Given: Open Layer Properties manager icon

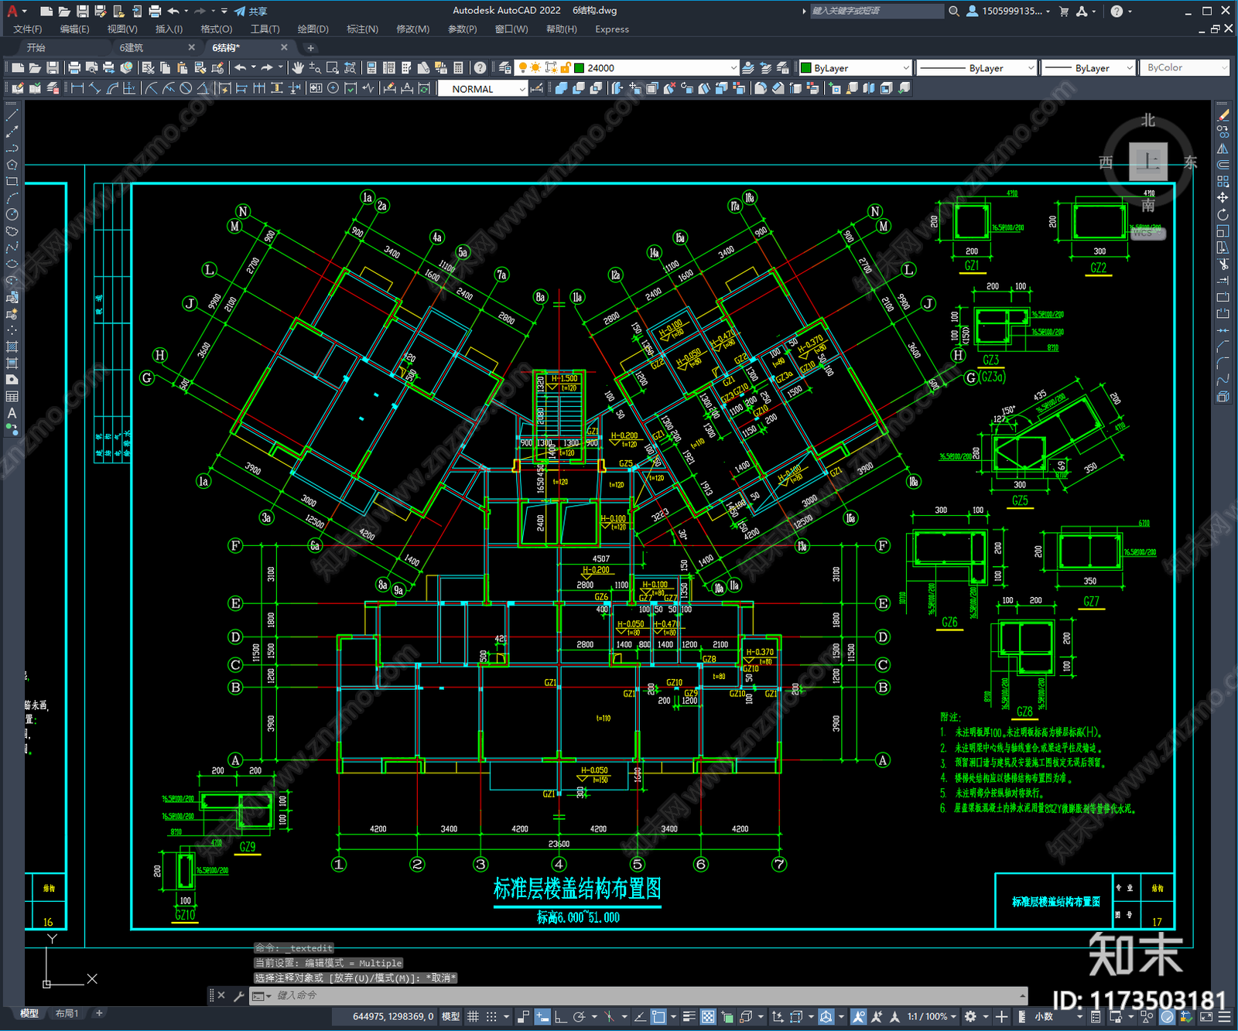Looking at the screenshot, I should [x=505, y=68].
